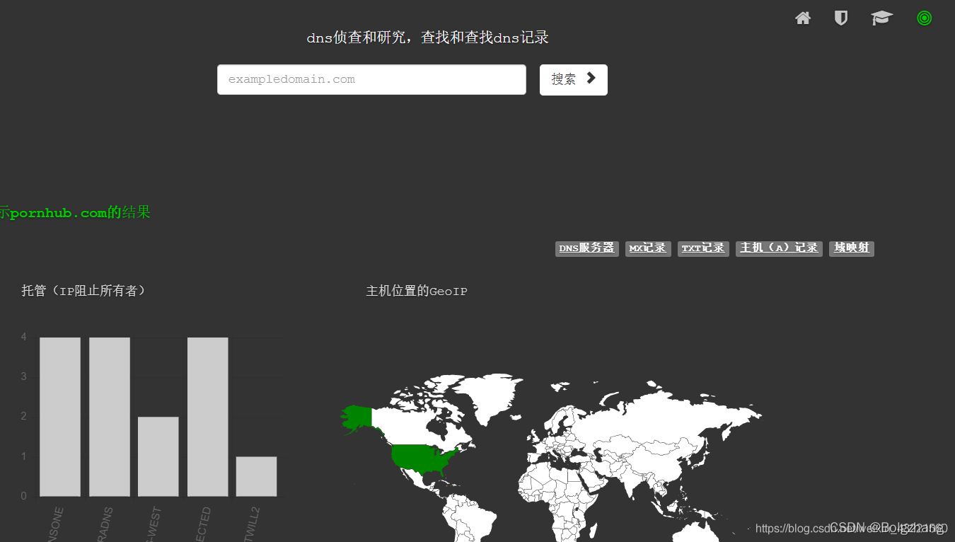Click the shield icon in top bar
This screenshot has width=955, height=542.
(x=841, y=18)
